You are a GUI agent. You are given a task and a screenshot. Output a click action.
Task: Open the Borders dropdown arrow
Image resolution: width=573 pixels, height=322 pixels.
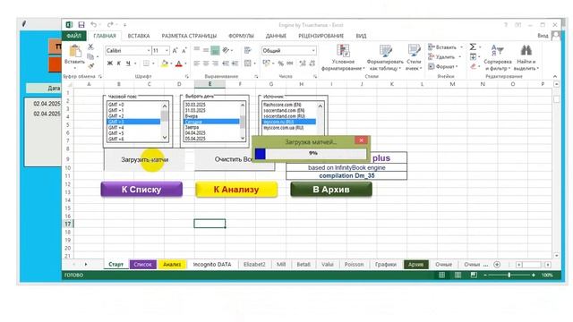pos(153,64)
